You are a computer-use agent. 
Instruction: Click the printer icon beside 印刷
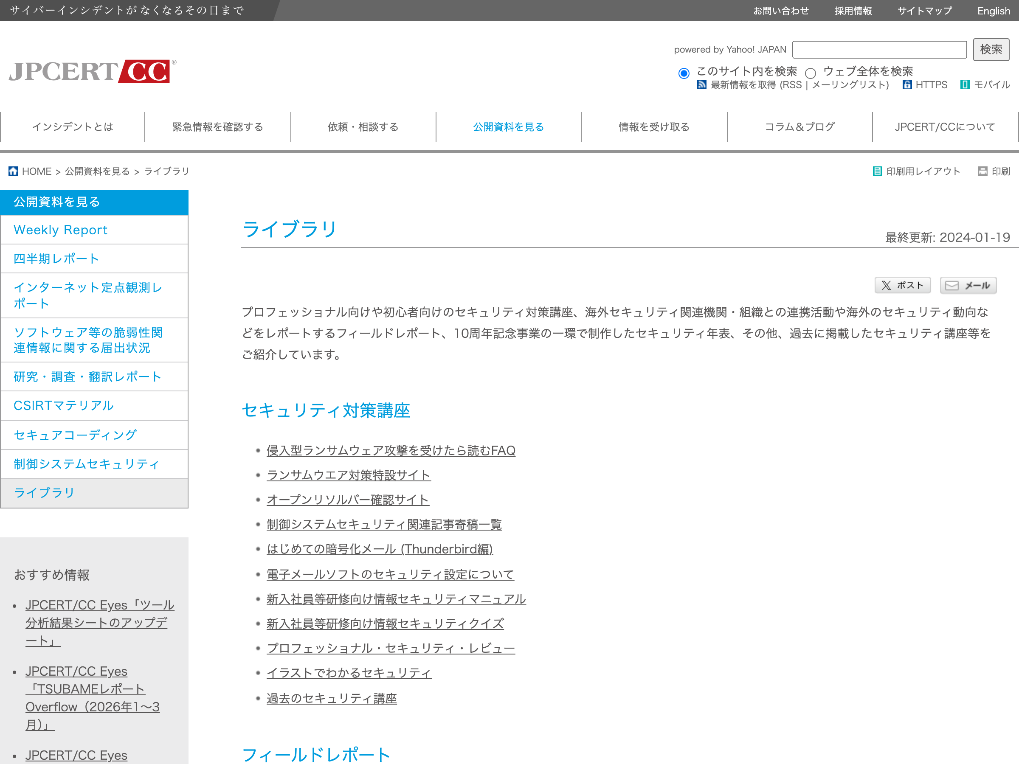(982, 171)
